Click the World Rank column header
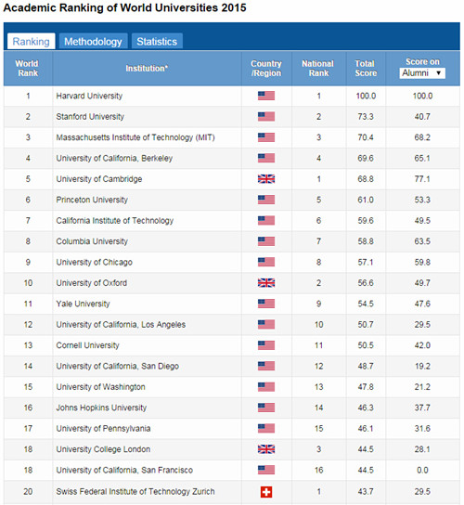This screenshot has height=505, width=464. pos(28,69)
